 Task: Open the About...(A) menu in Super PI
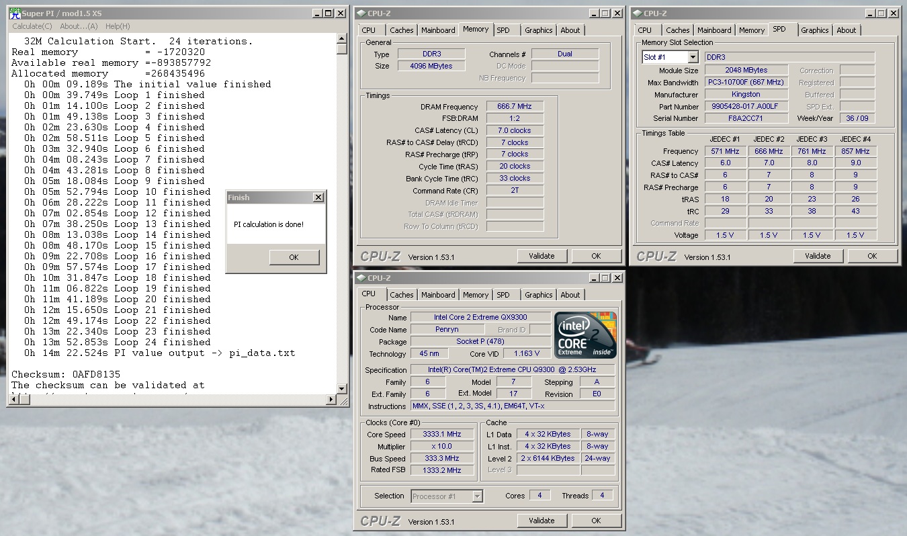pyautogui.click(x=79, y=26)
